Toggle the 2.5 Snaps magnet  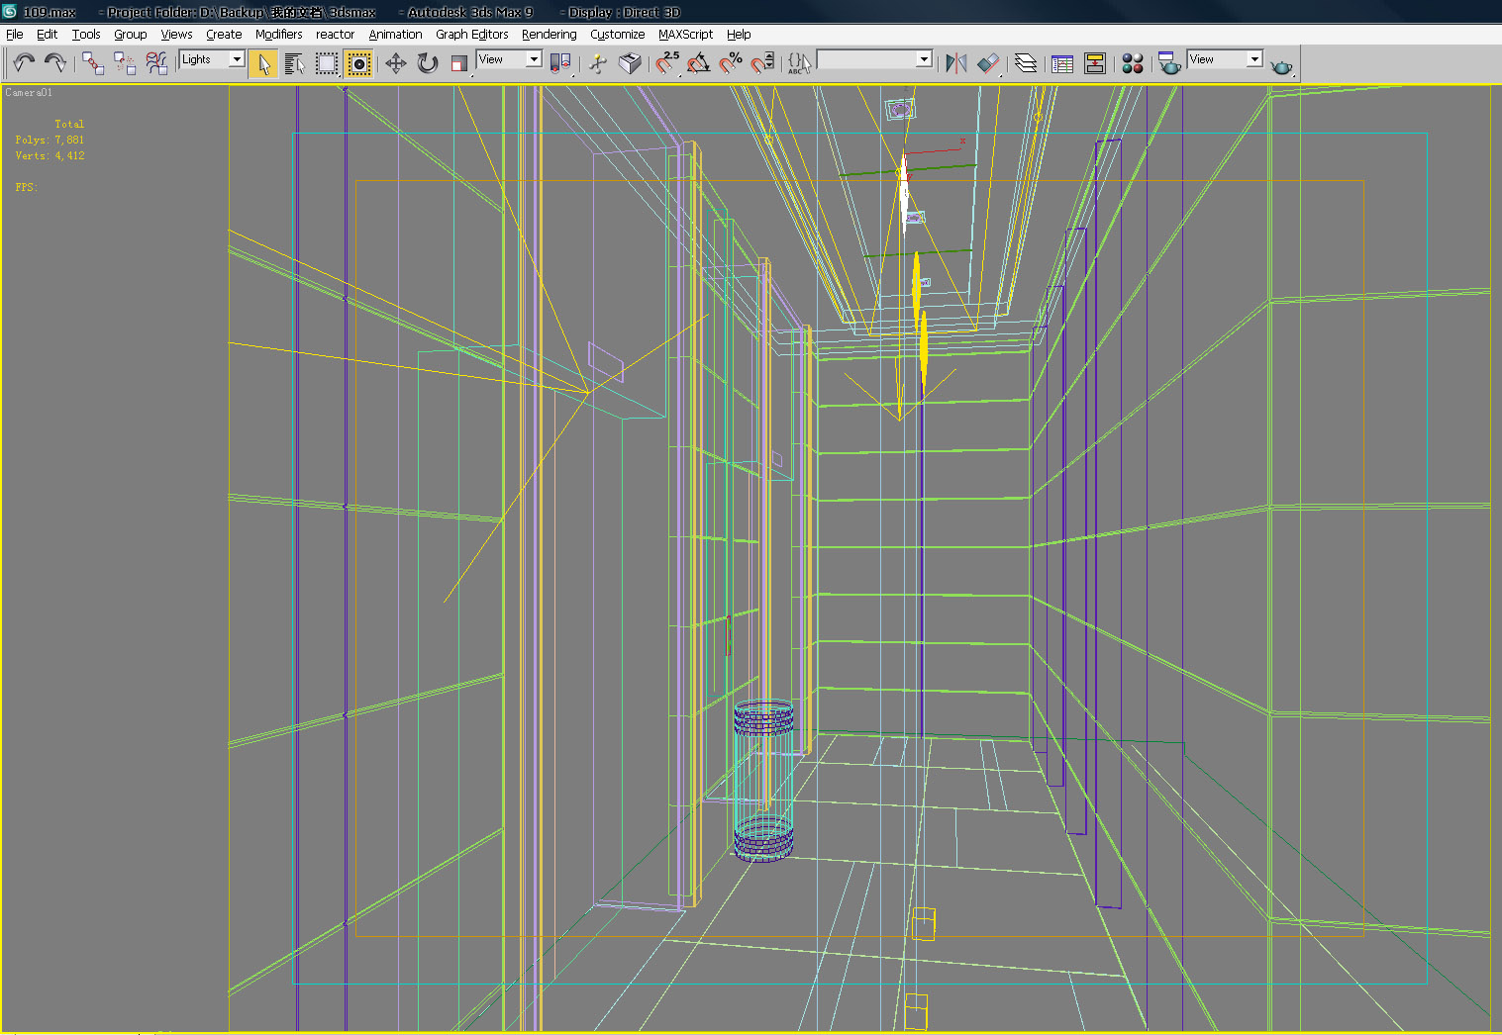tap(667, 63)
